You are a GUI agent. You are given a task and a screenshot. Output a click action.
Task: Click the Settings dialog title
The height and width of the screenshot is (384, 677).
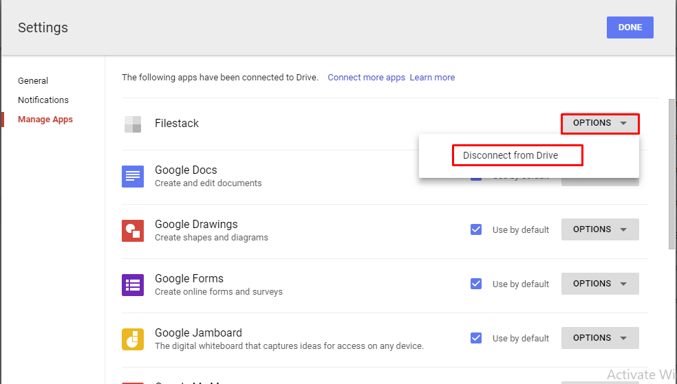pos(43,27)
